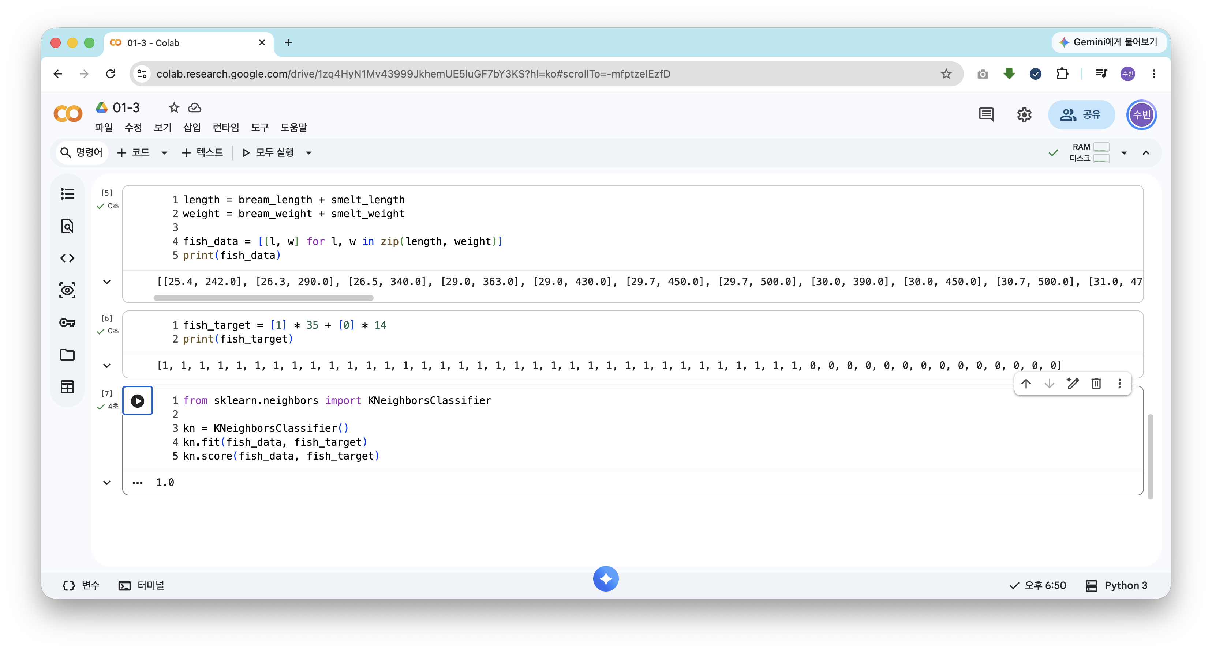Screen dimensions: 1212x653
Task: Open the files folder panel
Action: click(67, 355)
